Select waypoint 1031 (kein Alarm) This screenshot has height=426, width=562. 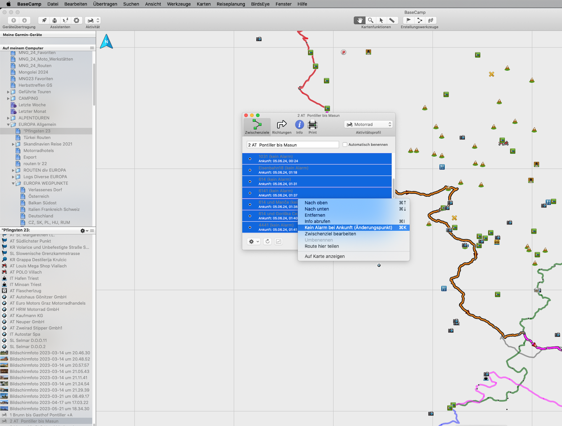[317, 159]
